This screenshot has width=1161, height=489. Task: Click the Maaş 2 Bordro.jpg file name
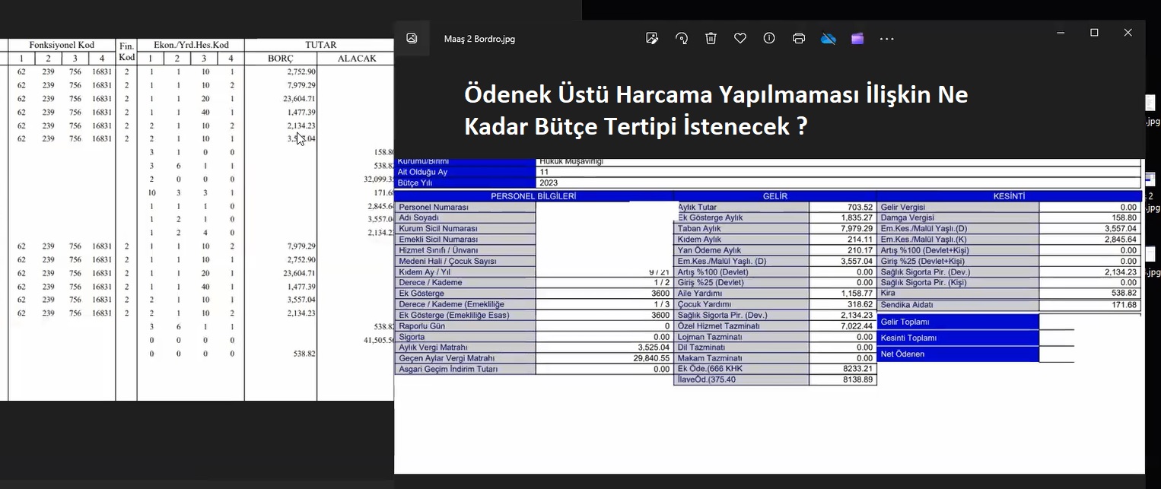point(479,39)
